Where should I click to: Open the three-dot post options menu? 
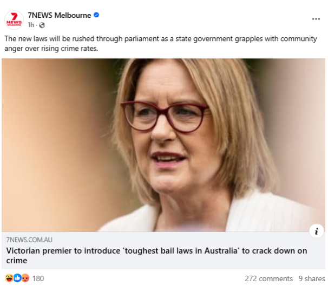tap(316, 19)
